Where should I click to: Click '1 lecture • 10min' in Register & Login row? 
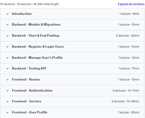pos(129,47)
